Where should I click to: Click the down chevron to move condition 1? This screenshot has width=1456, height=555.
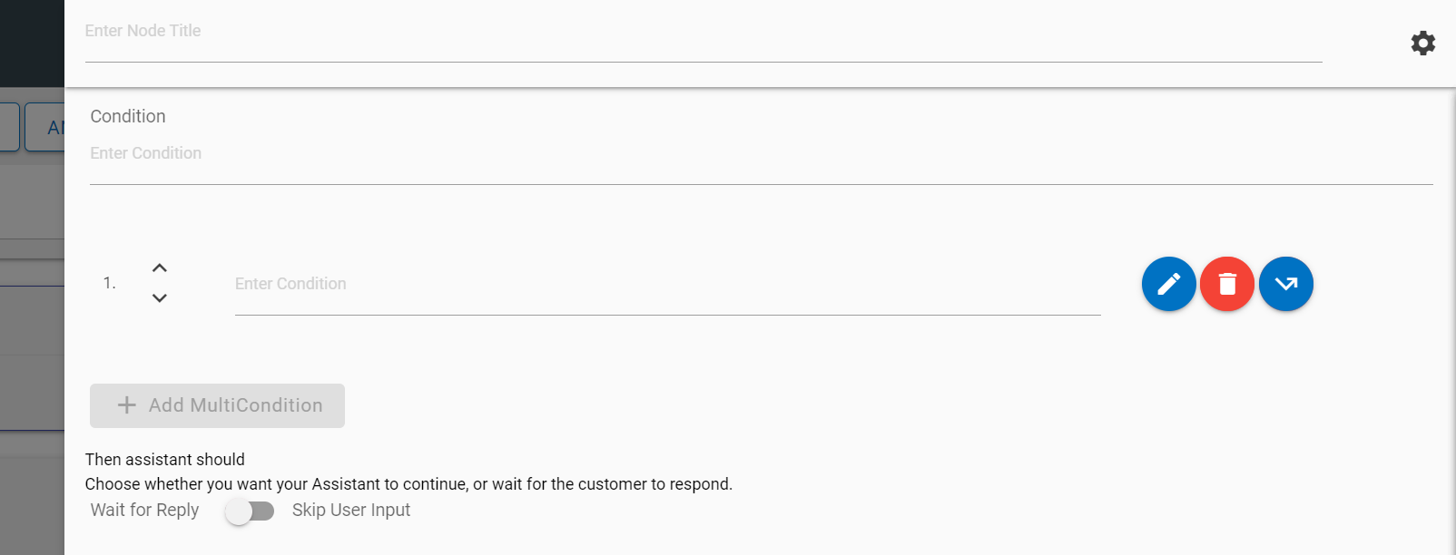[159, 297]
